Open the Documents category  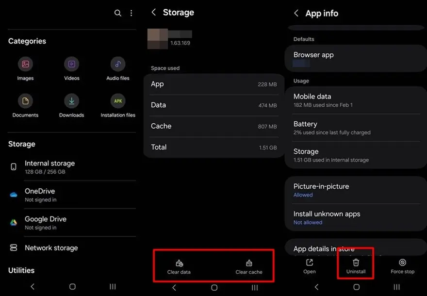tap(25, 105)
